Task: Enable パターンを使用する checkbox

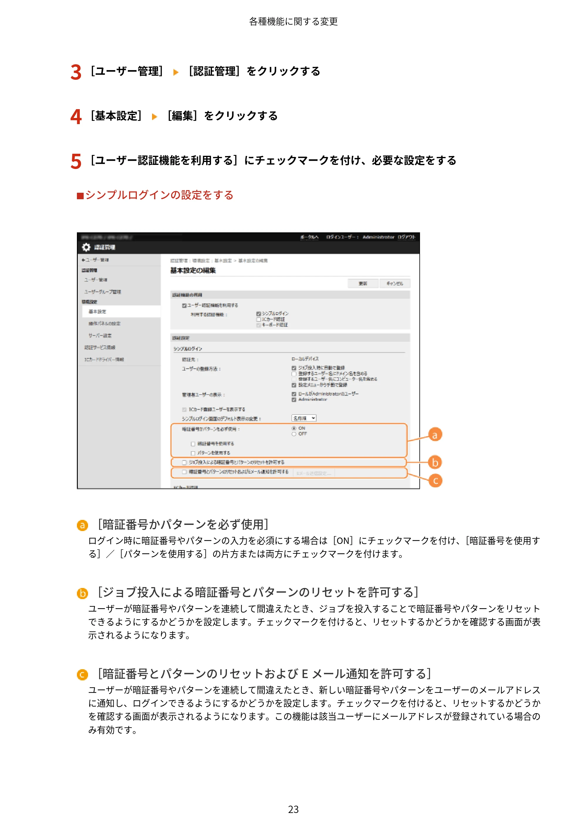Action: click(193, 453)
